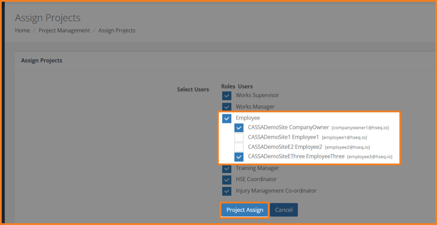Uncheck the Works Supervisor role checkbox

coord(227,96)
